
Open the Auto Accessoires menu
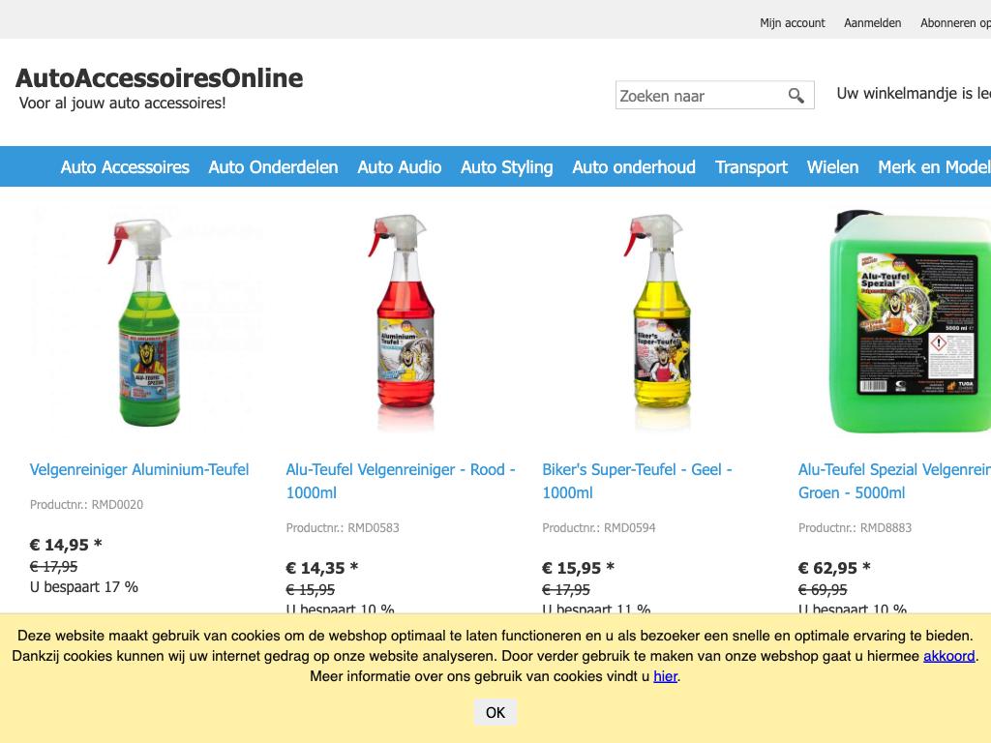point(125,166)
